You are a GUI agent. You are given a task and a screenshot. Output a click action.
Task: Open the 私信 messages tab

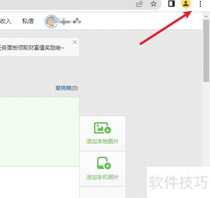(x=28, y=21)
